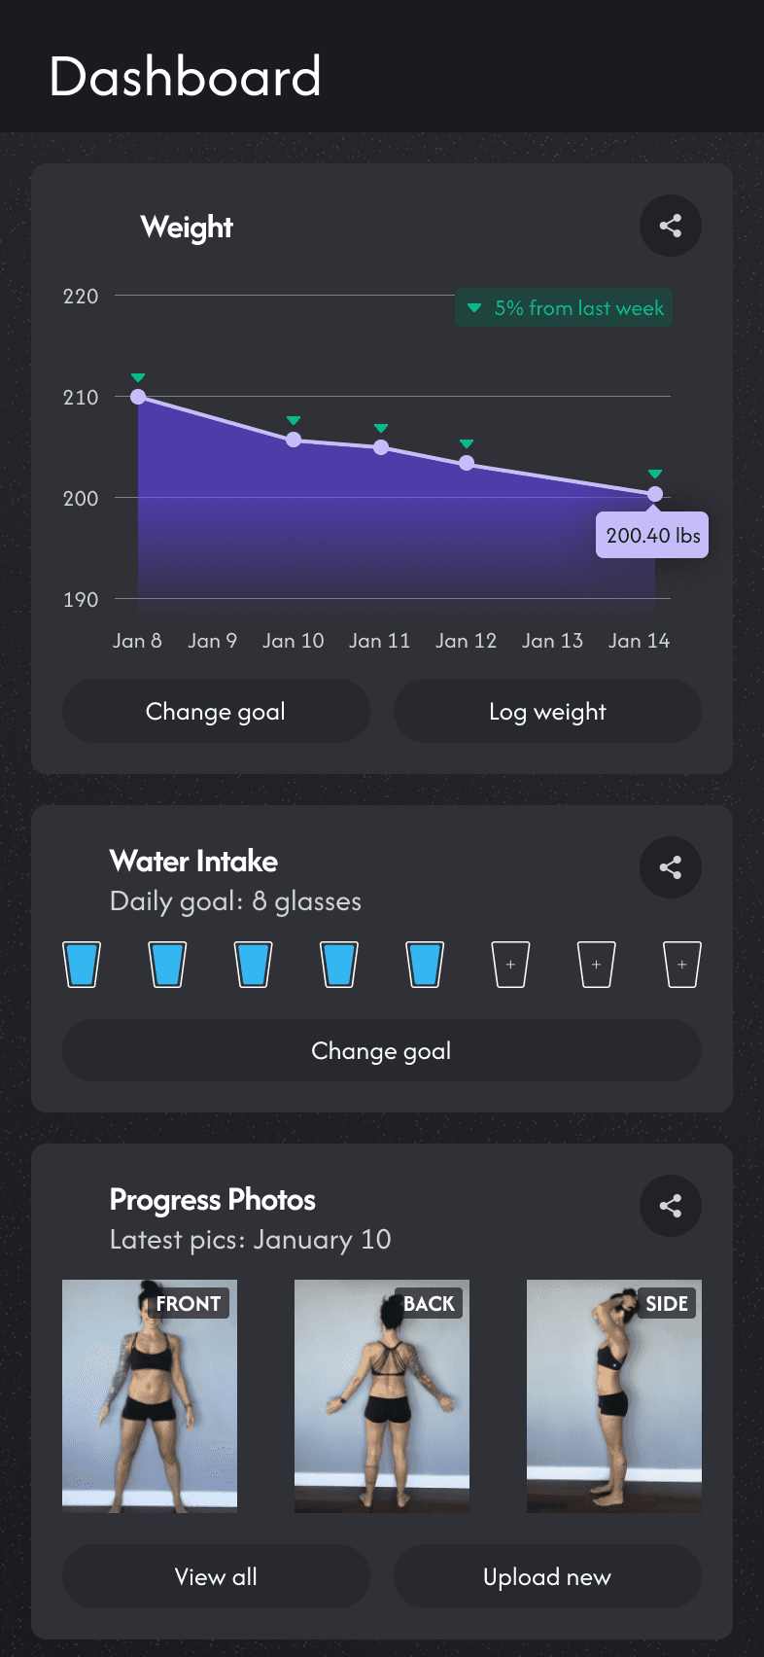Viewport: 764px width, 1657px height.
Task: Select the Jan 8 weight data point
Action: click(138, 397)
